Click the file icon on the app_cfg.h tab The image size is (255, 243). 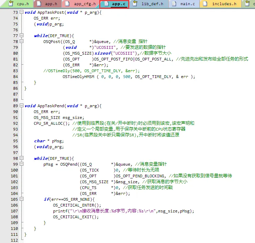tap(67, 4)
